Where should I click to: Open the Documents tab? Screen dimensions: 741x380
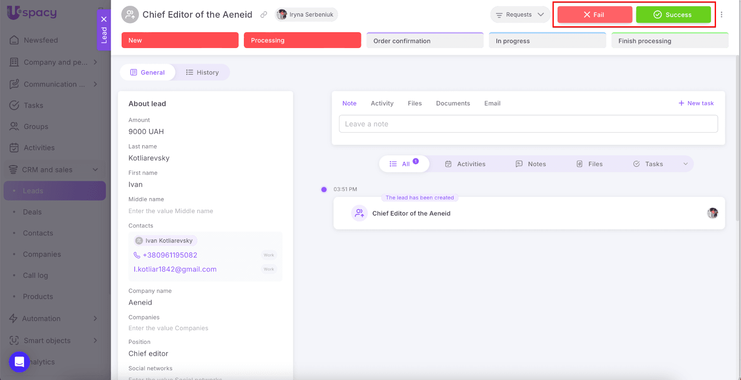(x=452, y=104)
